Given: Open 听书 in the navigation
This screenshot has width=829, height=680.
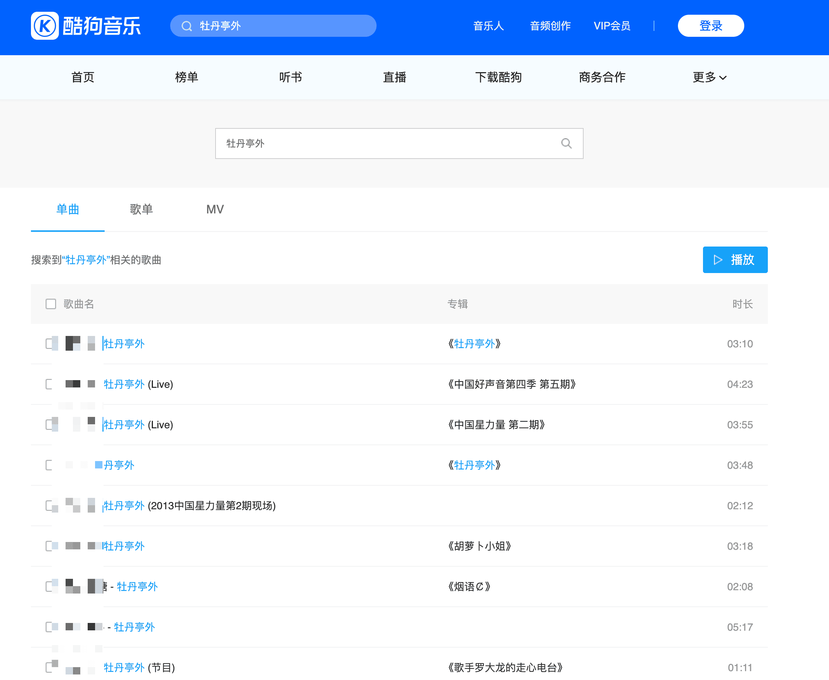Looking at the screenshot, I should pos(291,77).
